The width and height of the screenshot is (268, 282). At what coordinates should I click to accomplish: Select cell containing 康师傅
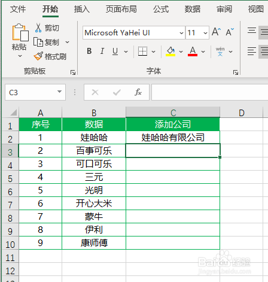tap(94, 243)
